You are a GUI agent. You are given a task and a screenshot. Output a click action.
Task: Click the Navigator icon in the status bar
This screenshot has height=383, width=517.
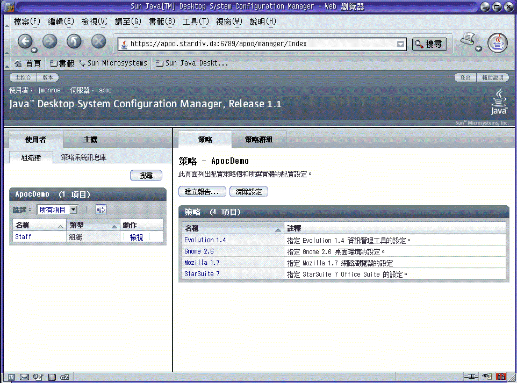coord(11,377)
